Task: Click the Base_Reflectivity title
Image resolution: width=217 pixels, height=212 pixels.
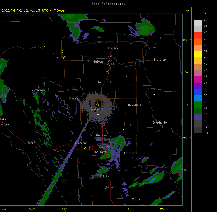Action: coord(109,4)
